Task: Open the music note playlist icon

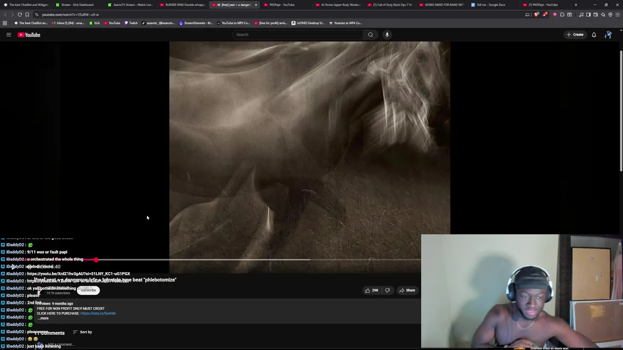Action: tap(581, 15)
